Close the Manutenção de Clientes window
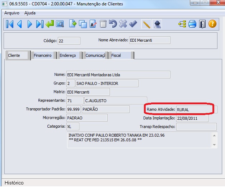Screen dimensions: 225x187 [219, 3]
